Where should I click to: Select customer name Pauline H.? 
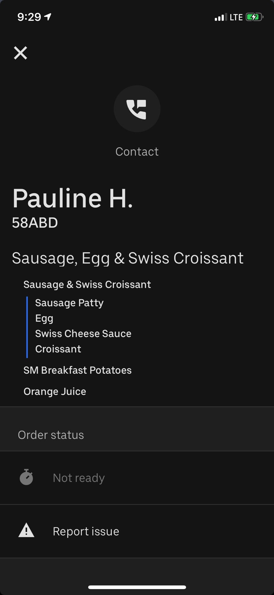pyautogui.click(x=73, y=198)
